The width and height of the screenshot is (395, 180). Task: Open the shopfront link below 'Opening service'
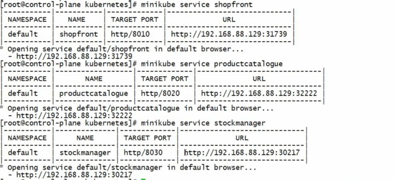(x=74, y=56)
